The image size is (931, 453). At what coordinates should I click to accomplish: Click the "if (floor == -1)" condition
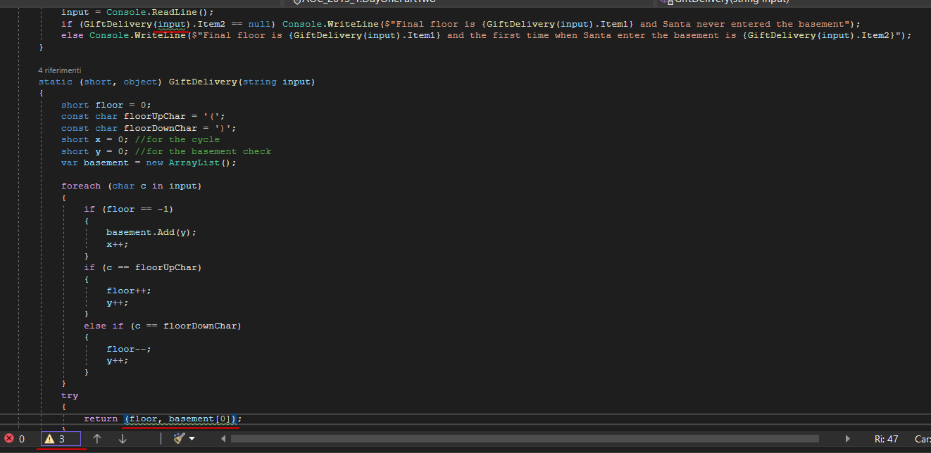pyautogui.click(x=129, y=209)
